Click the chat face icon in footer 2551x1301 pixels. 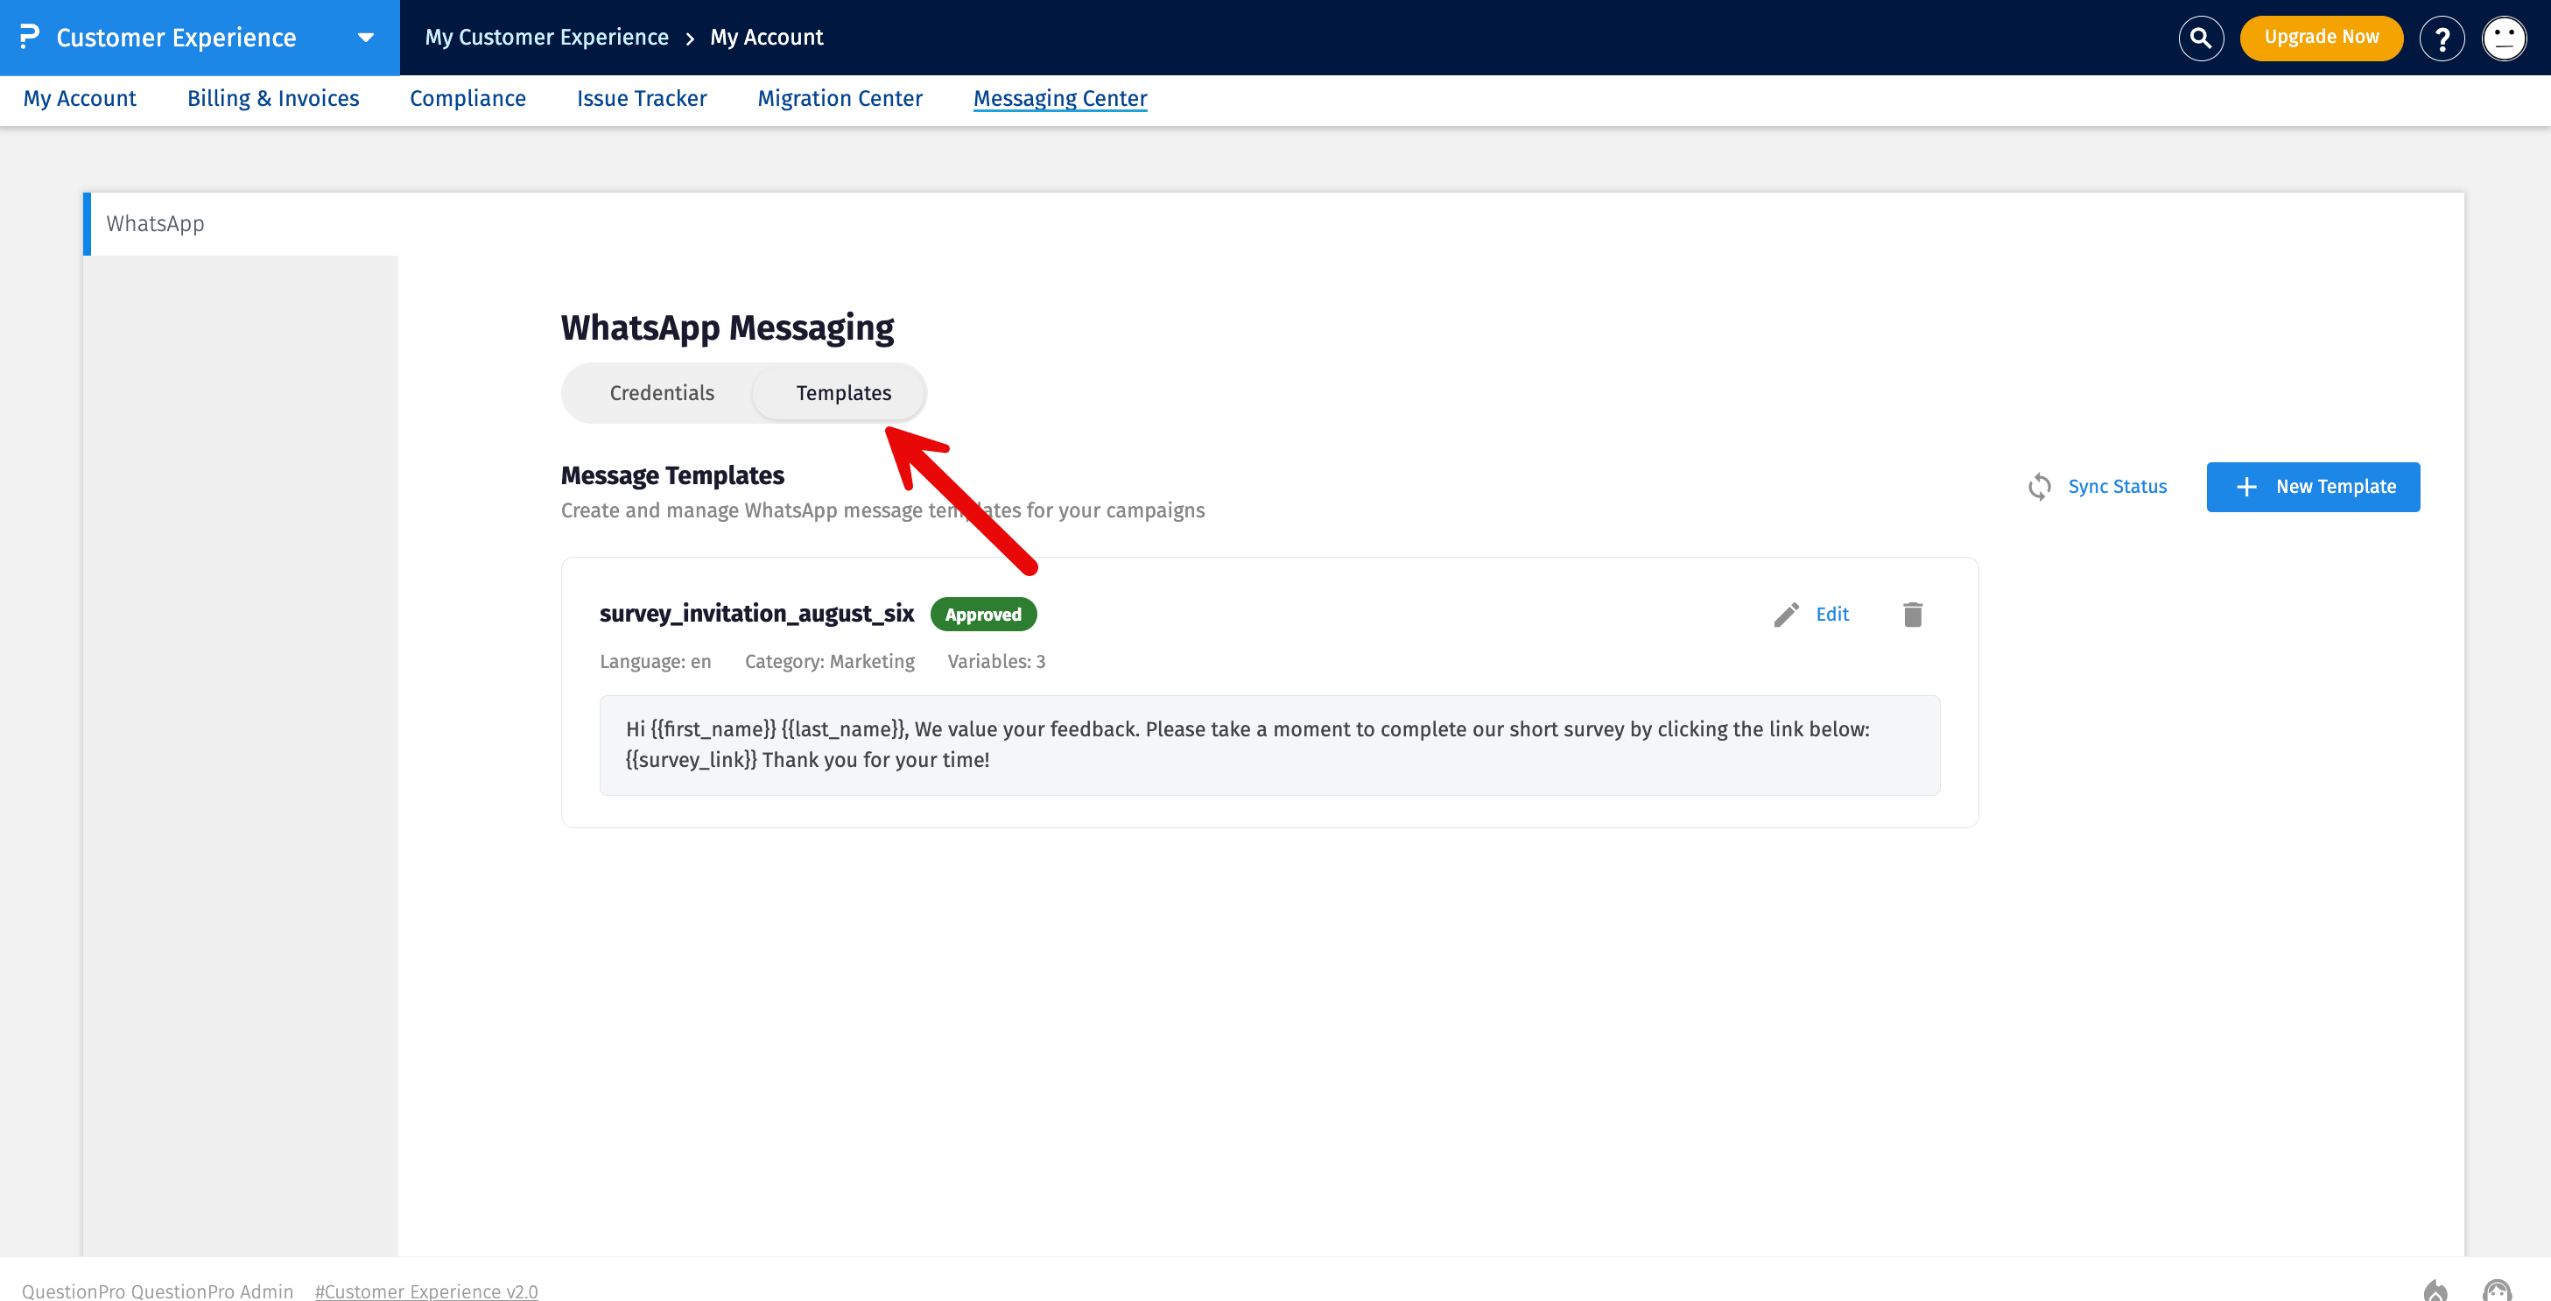(2497, 1289)
